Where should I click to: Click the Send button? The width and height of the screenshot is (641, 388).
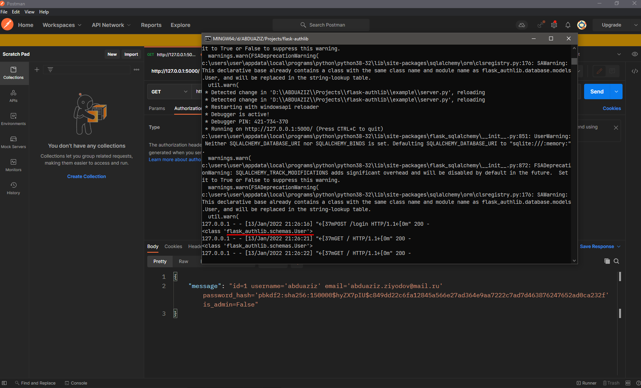[597, 92]
